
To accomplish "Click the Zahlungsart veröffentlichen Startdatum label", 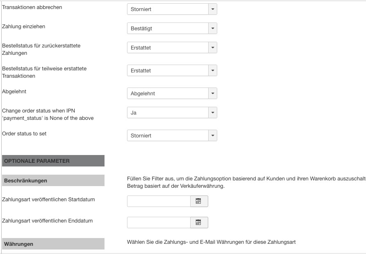I will [x=48, y=200].
